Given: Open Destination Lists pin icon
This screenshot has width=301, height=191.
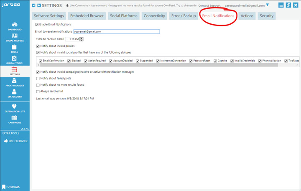Looking at the screenshot, I should (14, 106).
